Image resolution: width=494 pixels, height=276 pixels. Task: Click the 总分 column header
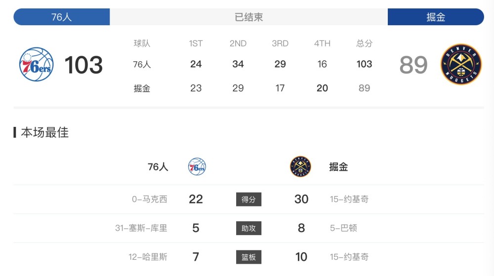click(364, 43)
